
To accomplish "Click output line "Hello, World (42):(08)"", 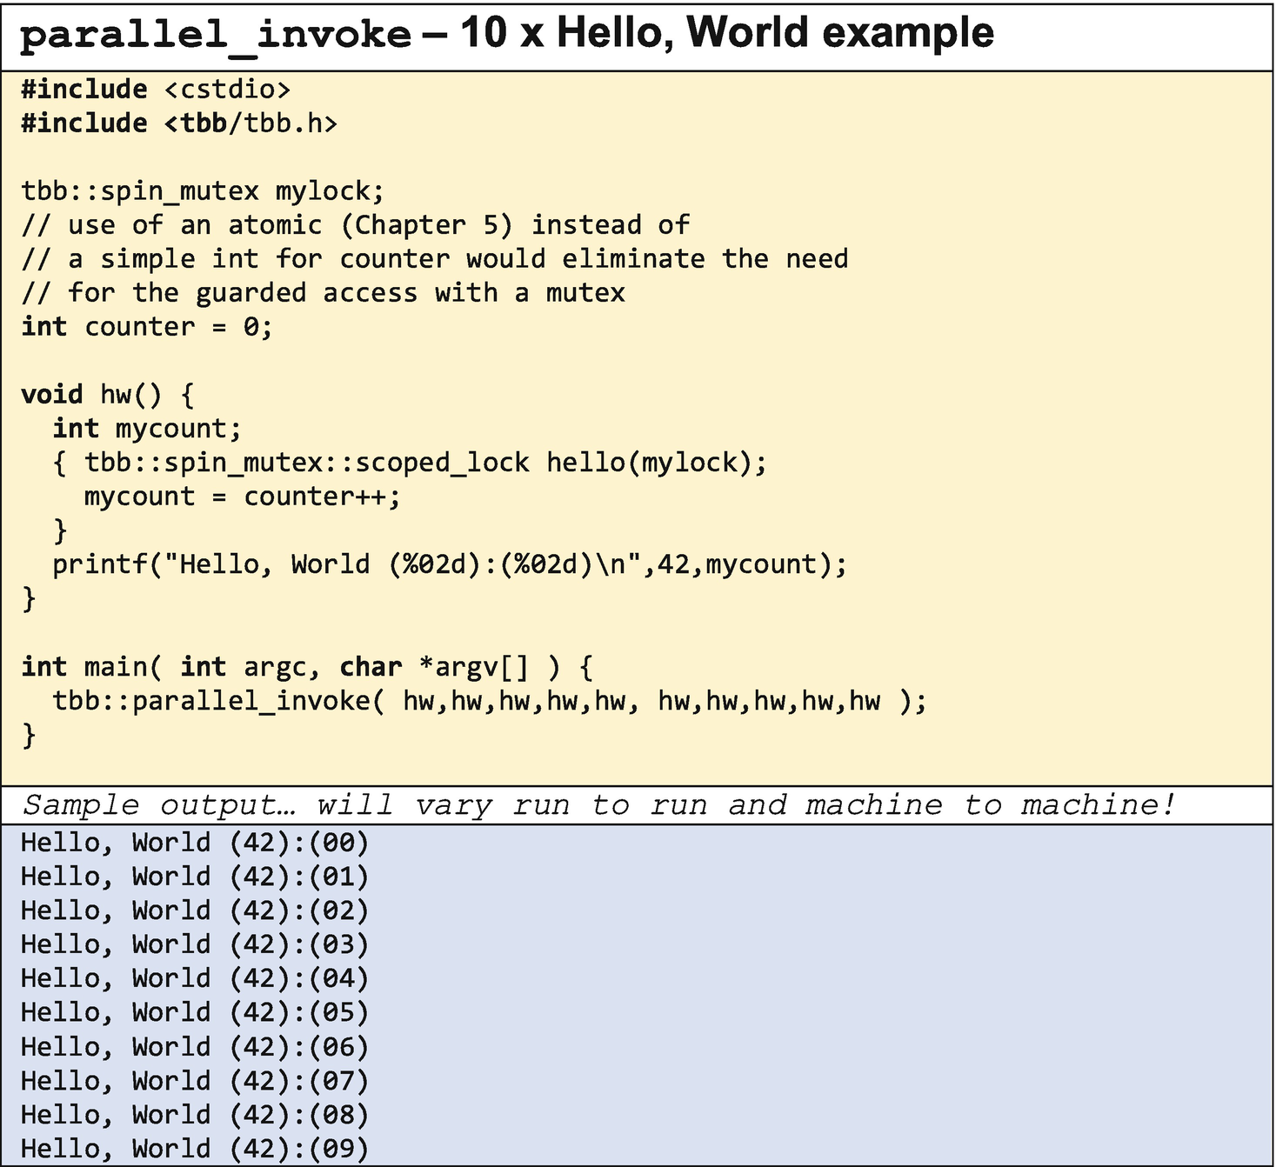I will coord(195,1115).
